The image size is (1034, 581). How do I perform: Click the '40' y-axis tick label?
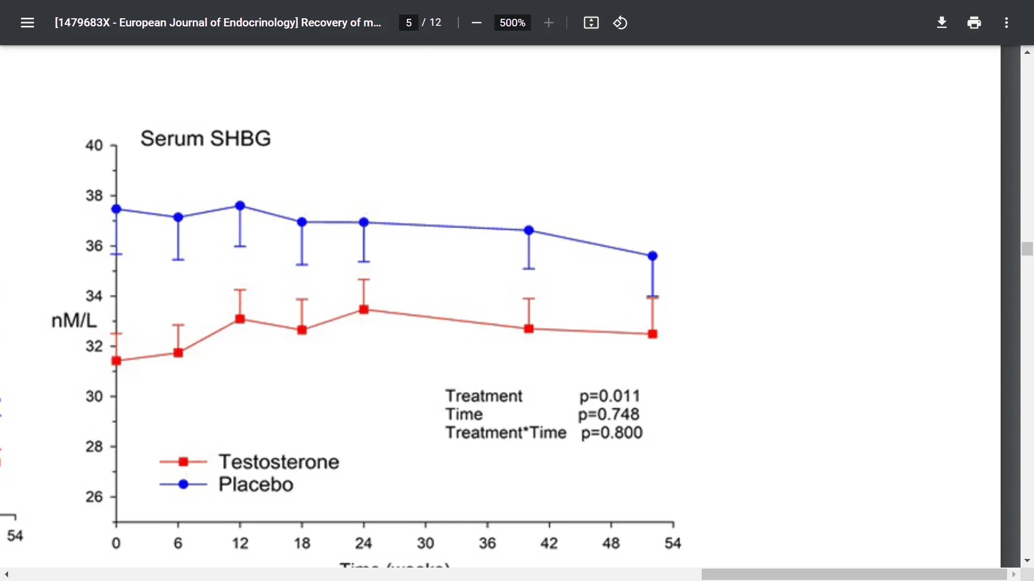pyautogui.click(x=94, y=145)
